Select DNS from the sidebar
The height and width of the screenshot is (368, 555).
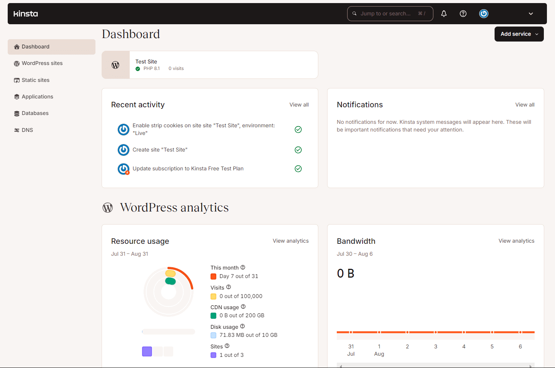tap(27, 130)
